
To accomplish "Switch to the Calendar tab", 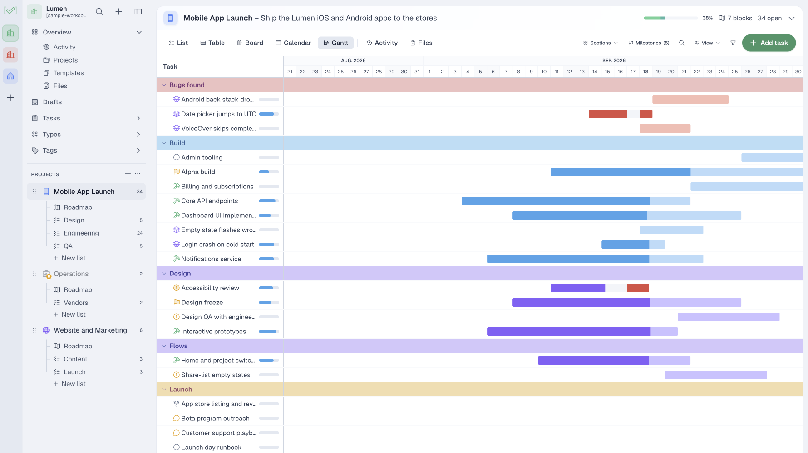I will pos(293,43).
